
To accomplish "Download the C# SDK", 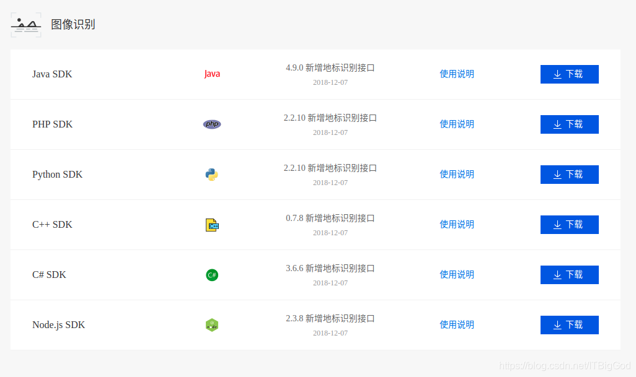I will point(569,274).
